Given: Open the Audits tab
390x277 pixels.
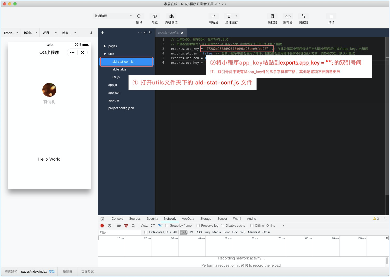Looking at the screenshot, I should 251,219.
